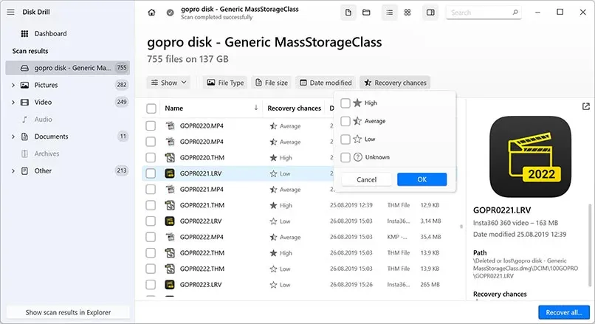Open the Date modified filter
Viewport: 595px width, 324px height.
coord(325,83)
